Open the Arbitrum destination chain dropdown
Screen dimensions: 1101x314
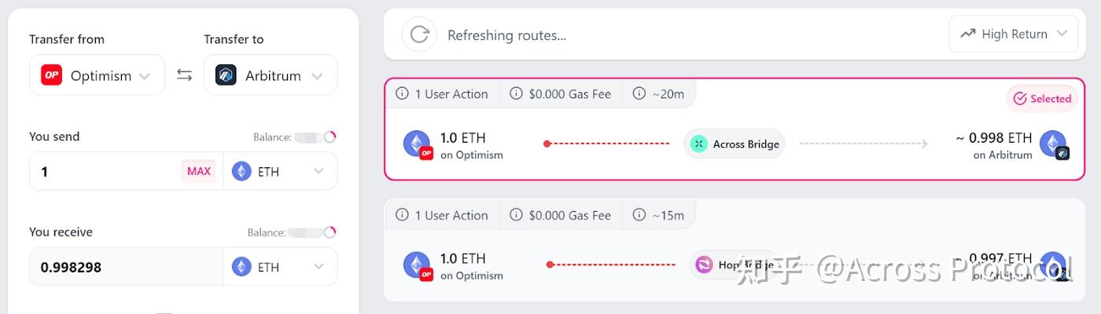point(271,75)
